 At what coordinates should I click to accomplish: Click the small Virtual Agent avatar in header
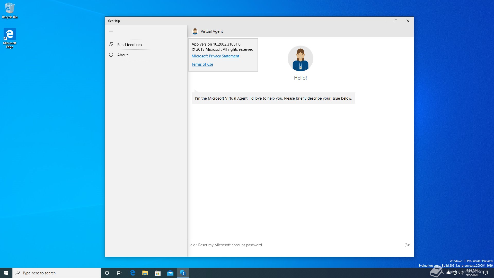coord(195,31)
